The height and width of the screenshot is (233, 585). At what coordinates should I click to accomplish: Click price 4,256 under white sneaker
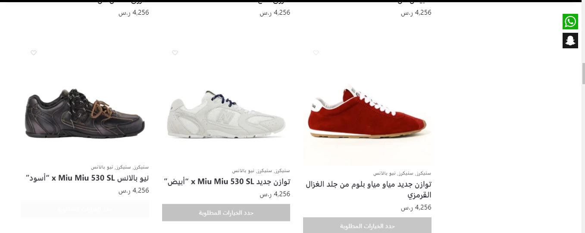[x=275, y=194]
